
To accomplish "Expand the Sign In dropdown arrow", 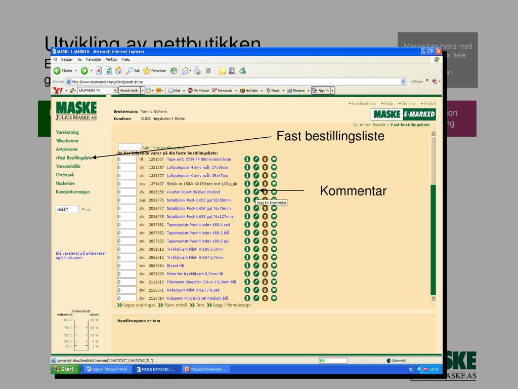I will 333,91.
